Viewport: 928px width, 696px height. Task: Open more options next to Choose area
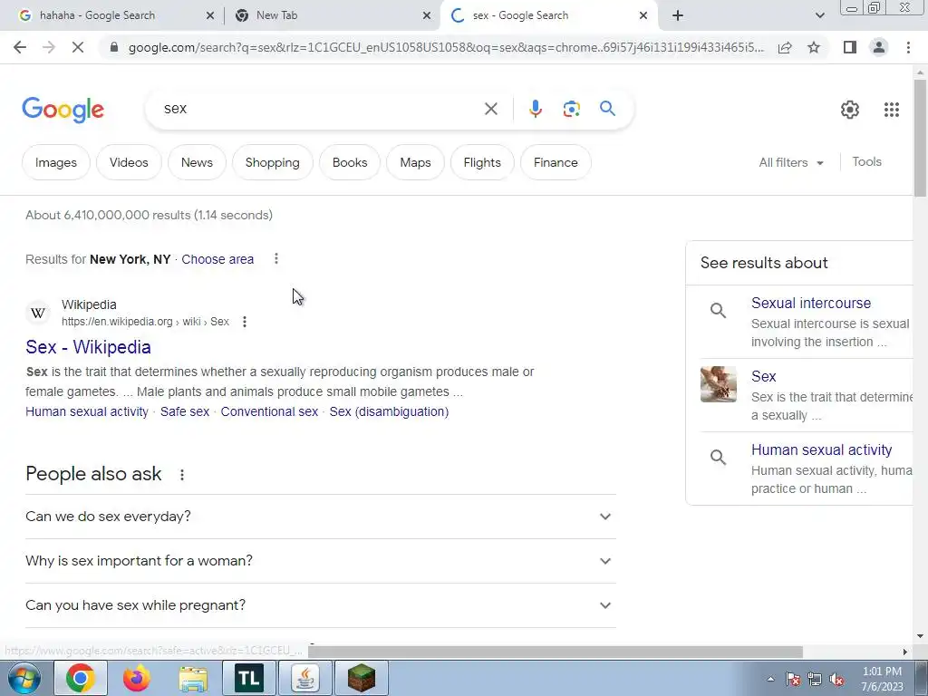(x=275, y=258)
